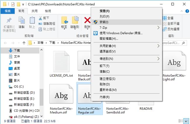Click Invert selection (反向選擇) icon
Screen dimensions: 190x124
(165, 29)
